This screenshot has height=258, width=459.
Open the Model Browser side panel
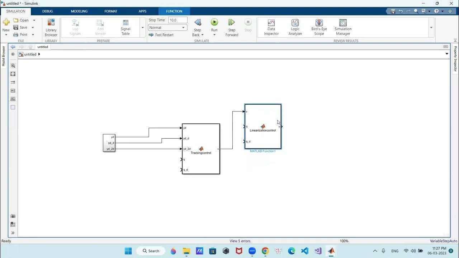pos(4,56)
